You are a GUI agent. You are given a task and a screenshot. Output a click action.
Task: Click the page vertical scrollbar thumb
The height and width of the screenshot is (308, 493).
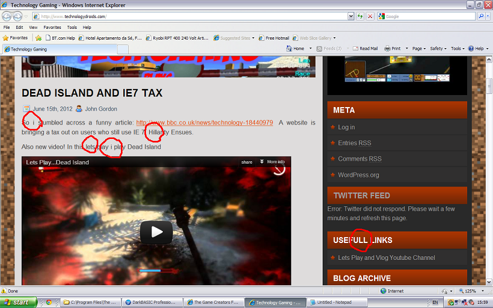(489, 86)
